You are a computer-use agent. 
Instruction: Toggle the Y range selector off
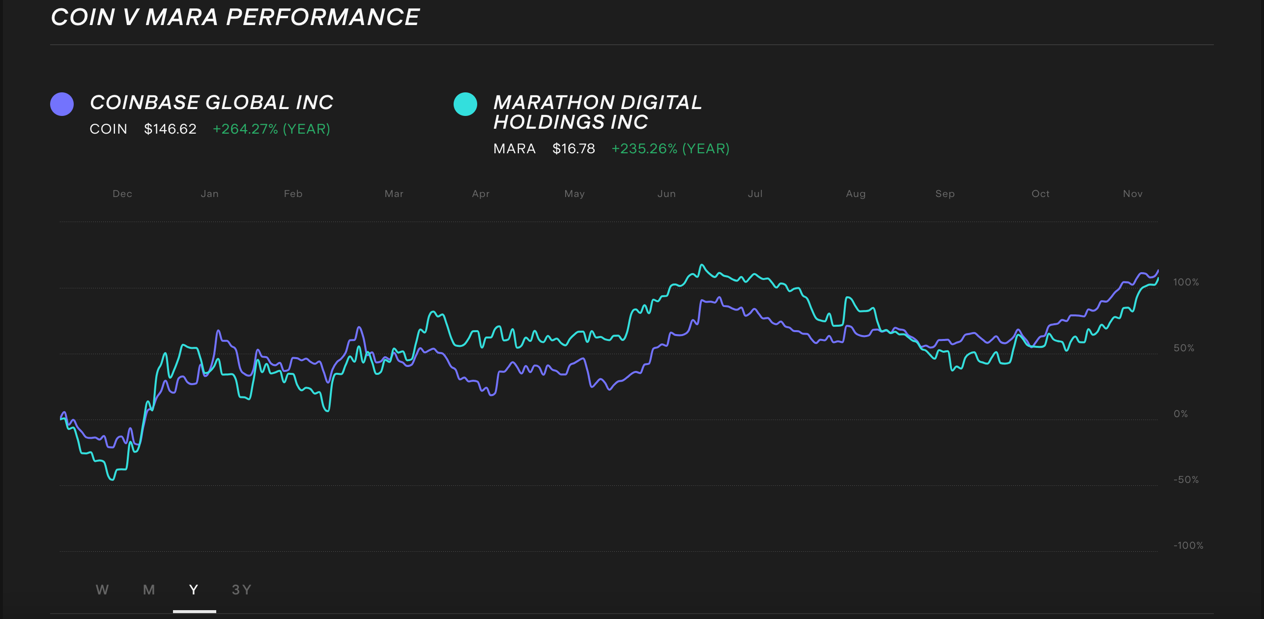[194, 589]
